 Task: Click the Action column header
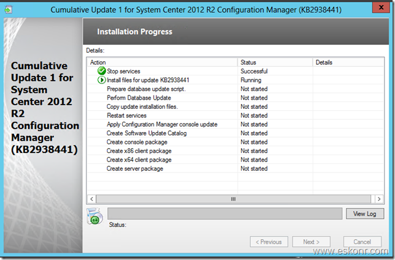pos(162,62)
